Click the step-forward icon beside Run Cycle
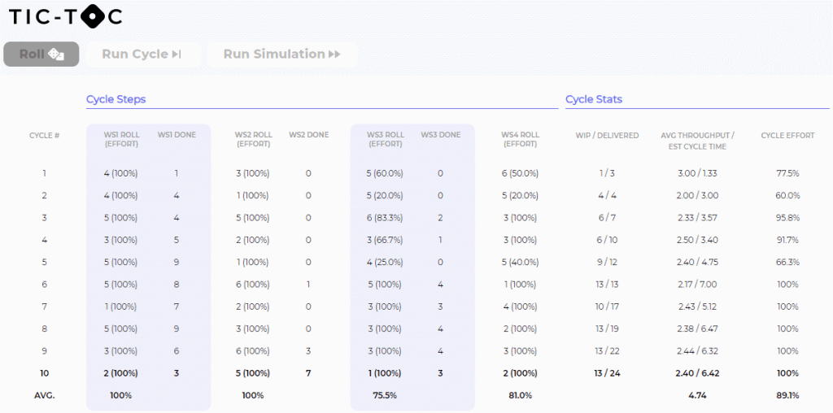 tap(176, 54)
